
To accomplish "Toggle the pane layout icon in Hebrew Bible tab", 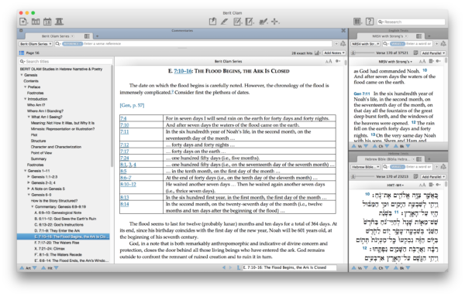I will (418, 159).
